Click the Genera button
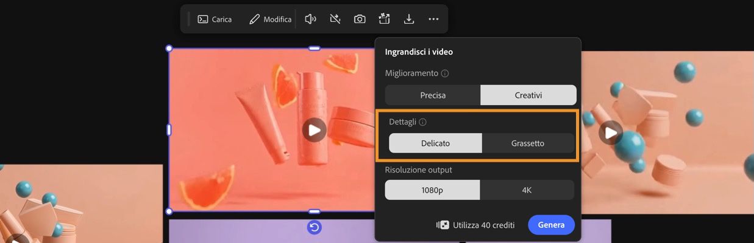This screenshot has height=243, width=754. [551, 225]
